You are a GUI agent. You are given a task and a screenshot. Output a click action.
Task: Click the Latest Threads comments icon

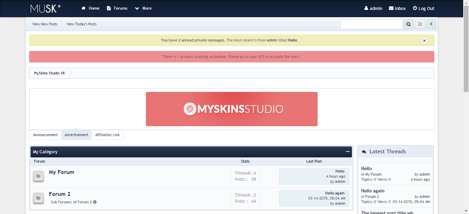pyautogui.click(x=364, y=152)
